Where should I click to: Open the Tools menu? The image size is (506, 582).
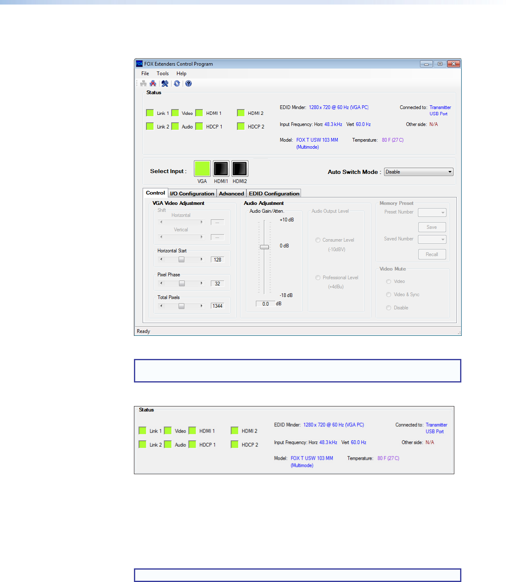point(162,74)
